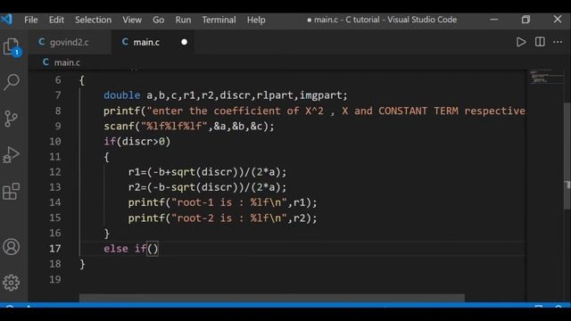The width and height of the screenshot is (571, 321).
Task: Click the 'enter the coefficient' printf line
Action: (x=314, y=111)
